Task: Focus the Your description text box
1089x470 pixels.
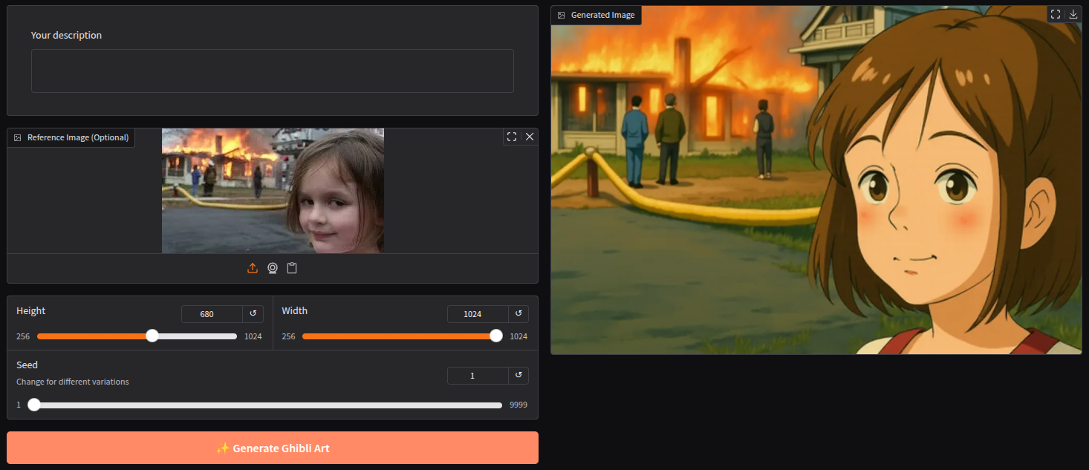Action: coord(273,71)
